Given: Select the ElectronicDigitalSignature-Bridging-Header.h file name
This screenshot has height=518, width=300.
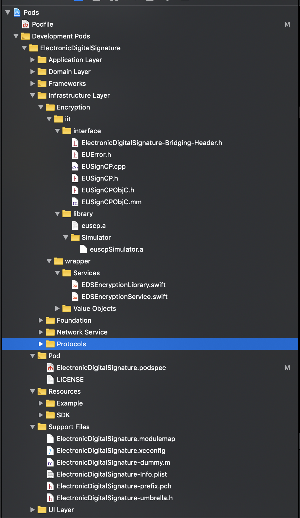Looking at the screenshot, I should coord(152,143).
